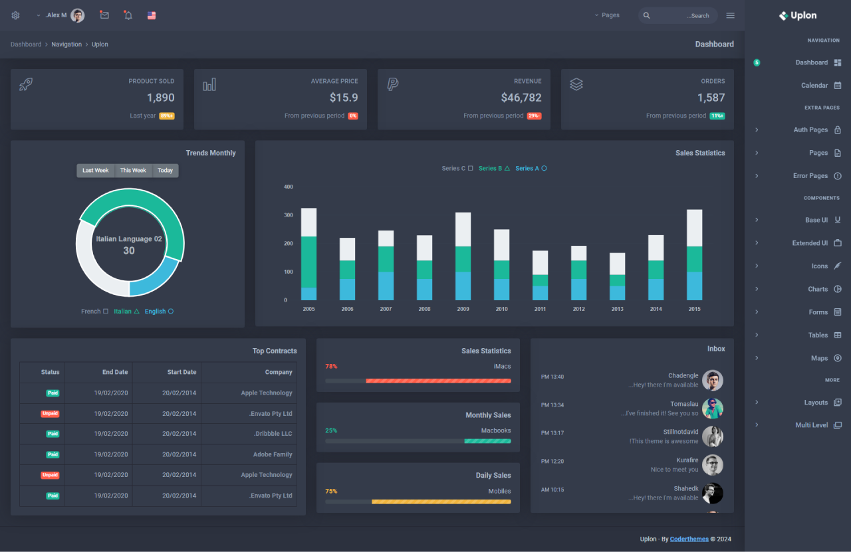Image resolution: width=851 pixels, height=552 pixels.
Task: Click the rocket icon on Product Sold card
Action: coord(26,84)
